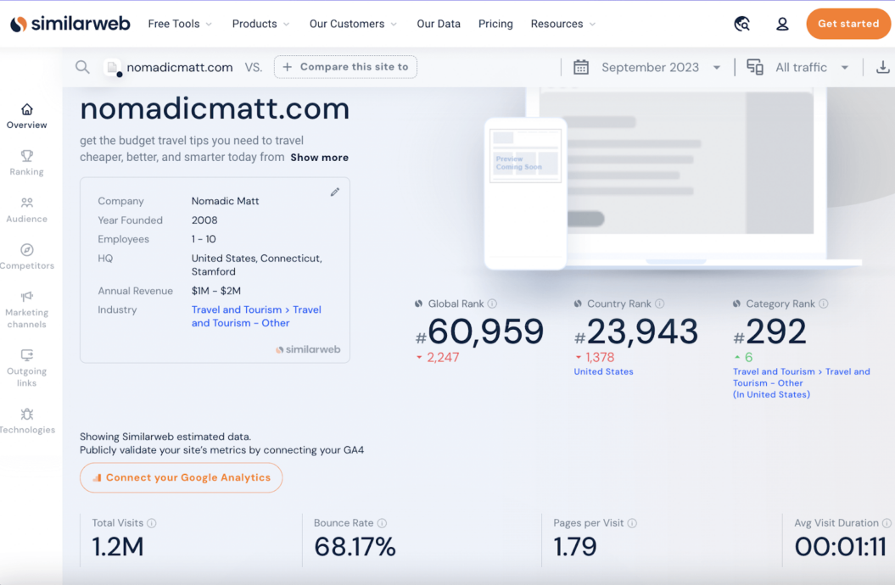Viewport: 895px width, 585px height.
Task: Click the Annual Revenue value $1M - $2M
Action: 215,291
